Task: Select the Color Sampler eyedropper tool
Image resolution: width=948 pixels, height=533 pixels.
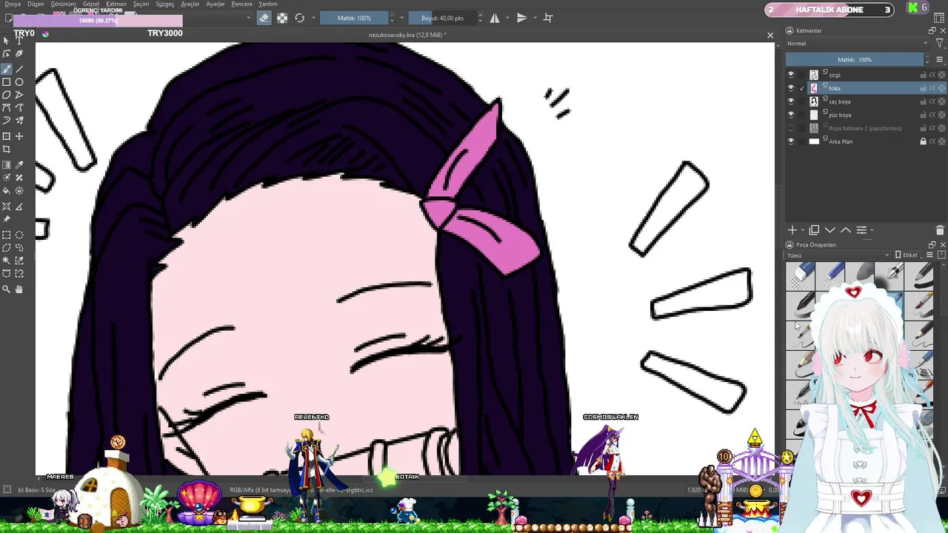Action: click(19, 165)
